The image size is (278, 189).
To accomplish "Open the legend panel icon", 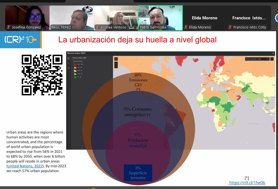I will tap(68, 58).
